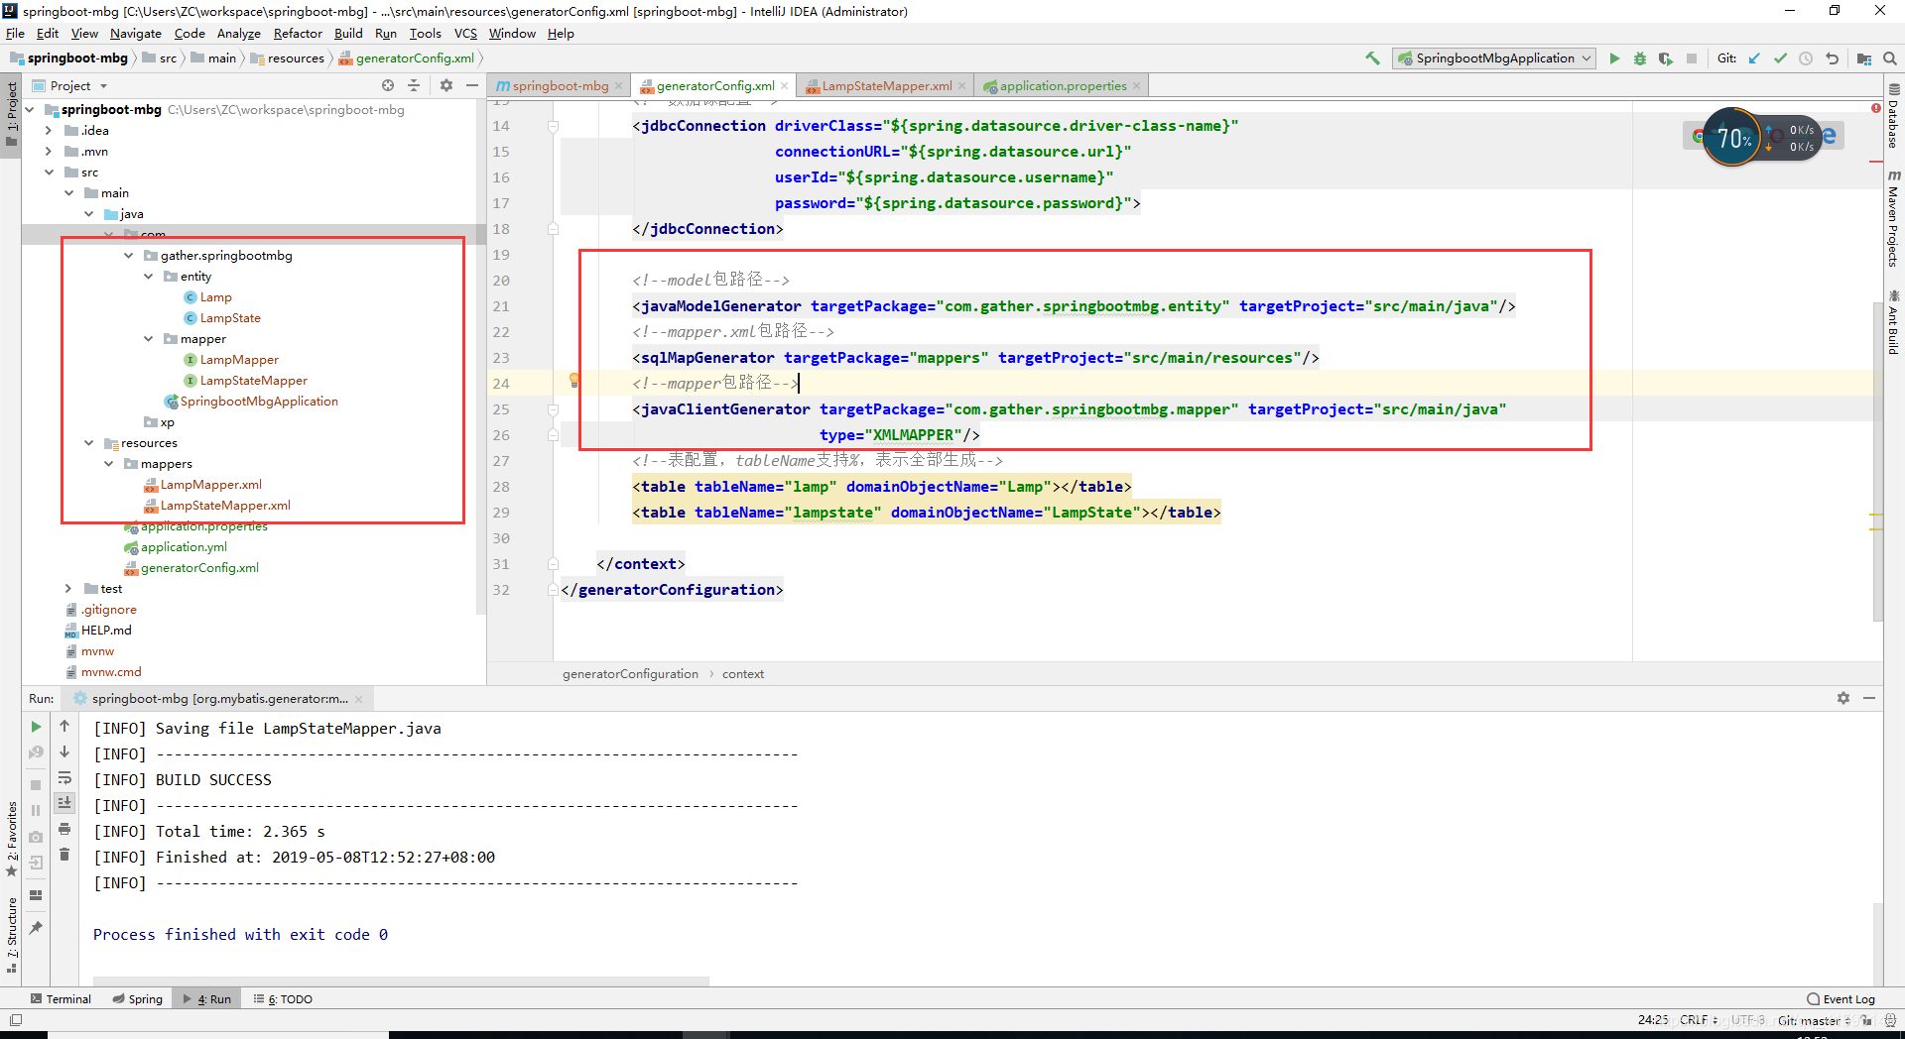
Task: Open the Terminal tool window
Action: tap(61, 998)
